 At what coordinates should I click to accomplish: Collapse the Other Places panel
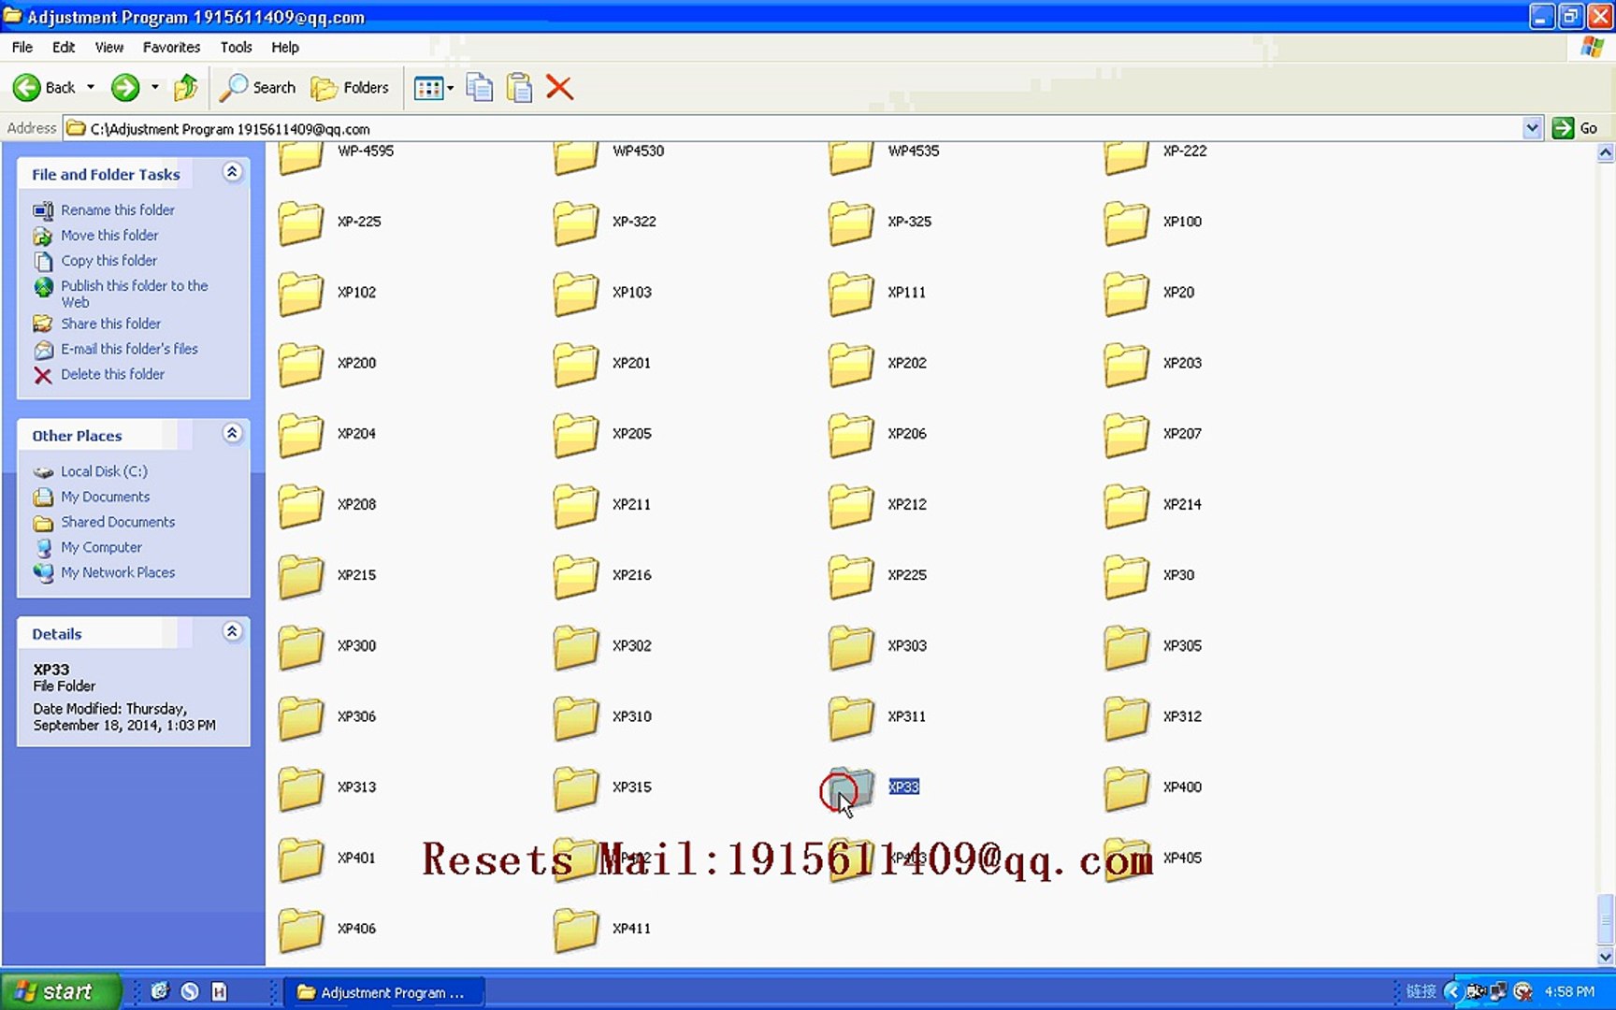coord(232,433)
